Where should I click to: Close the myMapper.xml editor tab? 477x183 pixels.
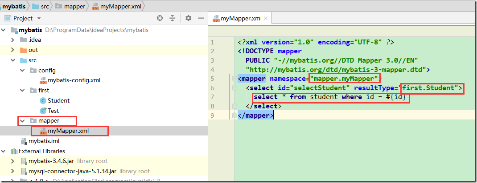[x=266, y=18]
